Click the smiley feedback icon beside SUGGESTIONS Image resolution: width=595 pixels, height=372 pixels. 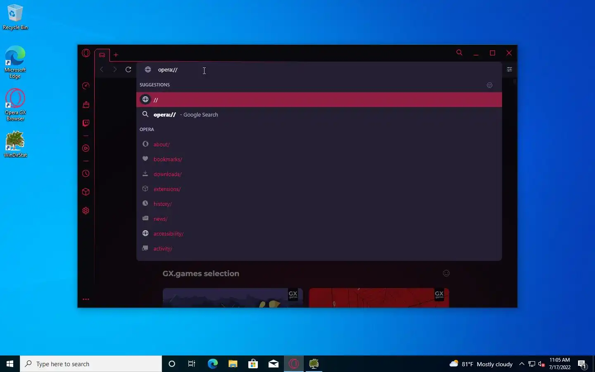coord(490,85)
